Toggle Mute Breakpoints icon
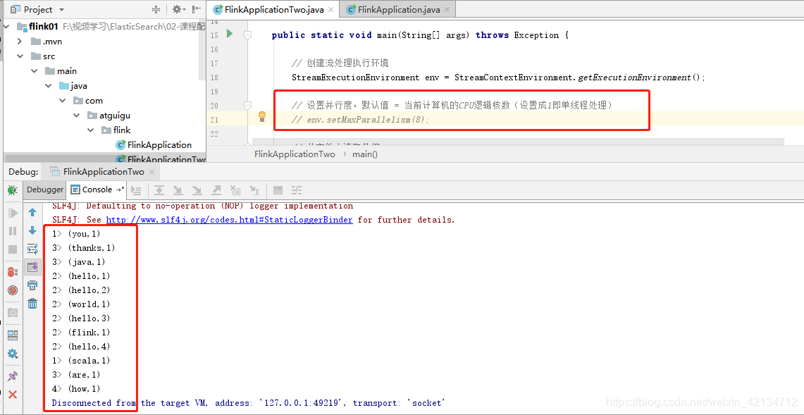The height and width of the screenshot is (415, 804). pos(13,290)
